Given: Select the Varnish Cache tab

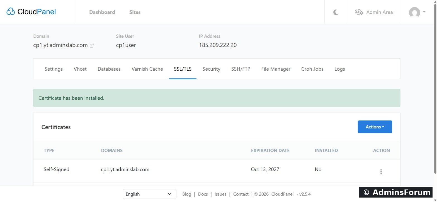Looking at the screenshot, I should coord(147,69).
